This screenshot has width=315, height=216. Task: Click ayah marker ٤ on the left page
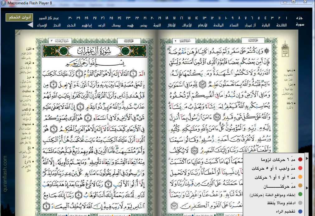[x=80, y=107]
